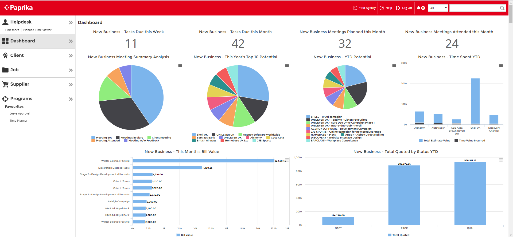Viewport: 513px width, 237px height.
Task: Click the QUAL bar in Total Quoted chart
Action: [x=470, y=193]
